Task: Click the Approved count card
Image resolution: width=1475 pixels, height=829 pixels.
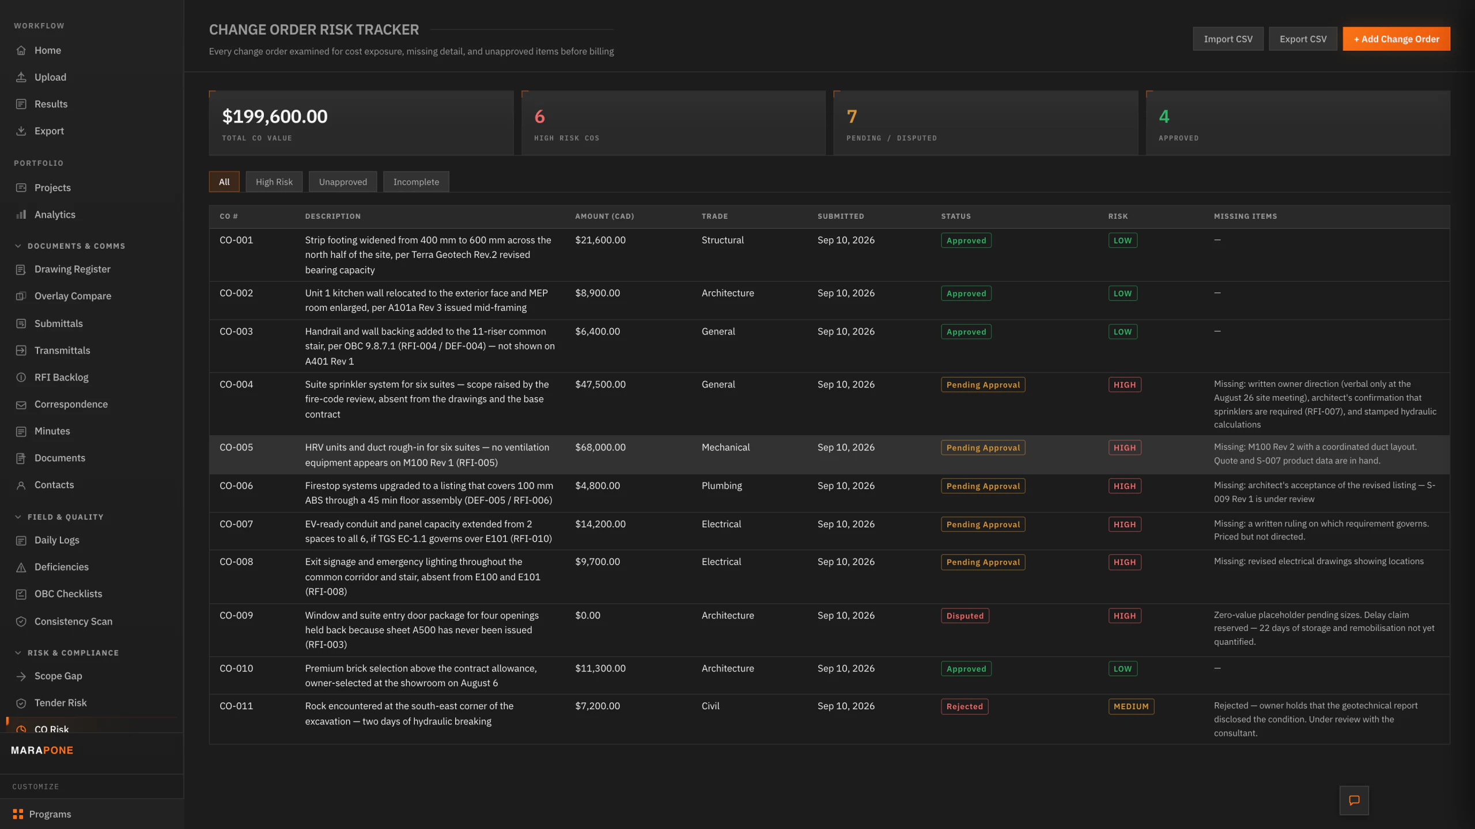Action: 1298,123
